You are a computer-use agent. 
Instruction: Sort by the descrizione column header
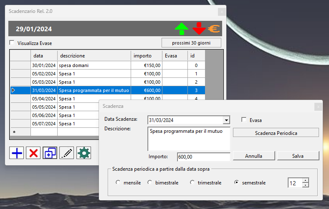94,56
